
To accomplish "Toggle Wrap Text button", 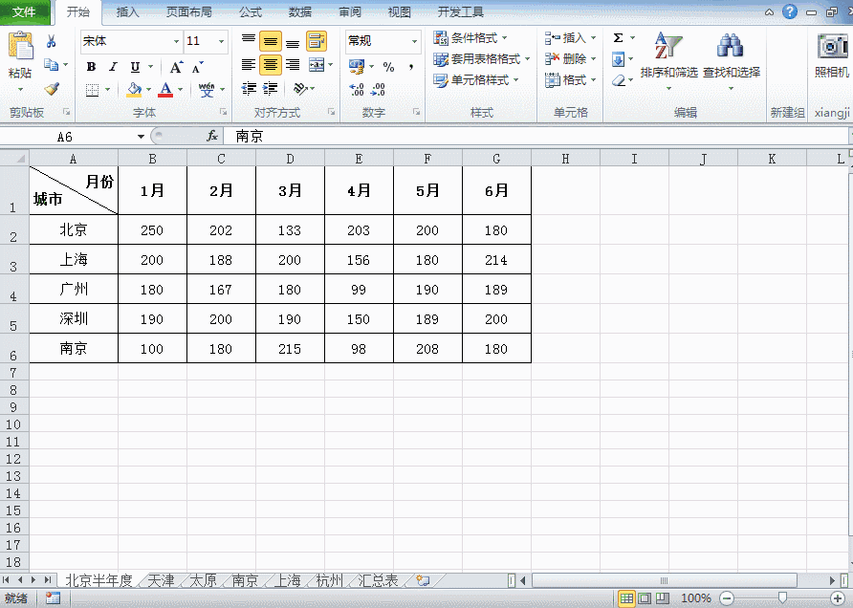I will 317,41.
